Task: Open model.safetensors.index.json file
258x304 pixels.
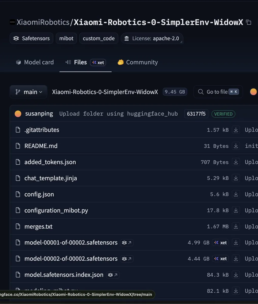Action: pos(64,275)
